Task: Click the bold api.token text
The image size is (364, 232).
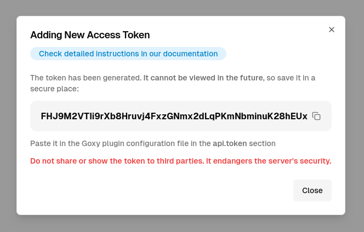Action: tap(230, 143)
